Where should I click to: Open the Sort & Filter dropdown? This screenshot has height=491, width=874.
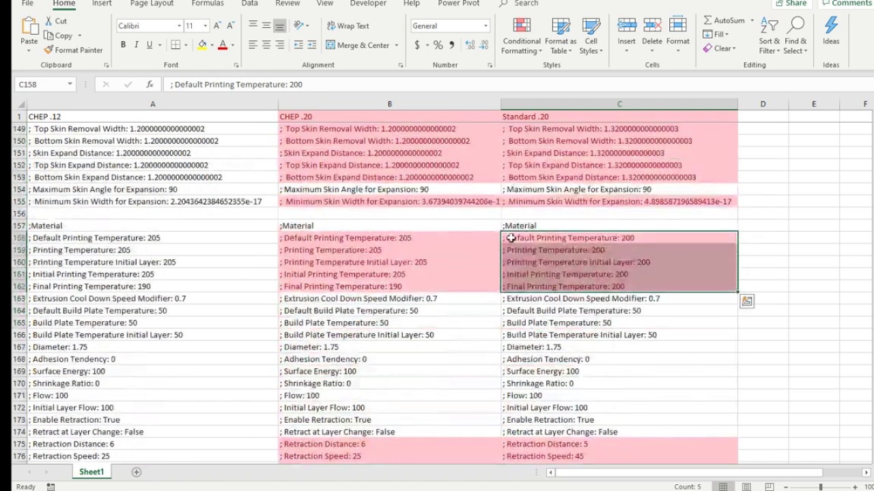pos(770,36)
